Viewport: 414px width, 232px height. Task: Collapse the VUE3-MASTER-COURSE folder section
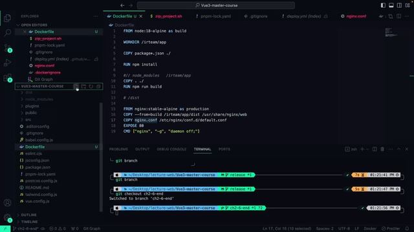[x=42, y=86]
